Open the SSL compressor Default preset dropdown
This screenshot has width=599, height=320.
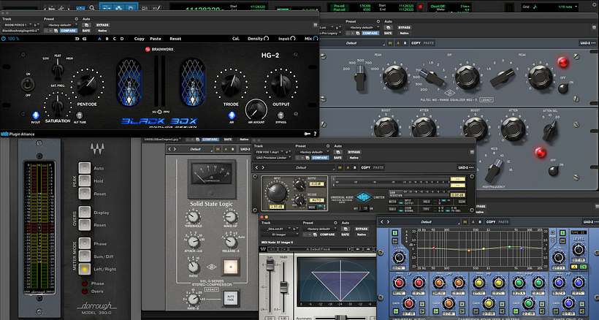[x=197, y=149]
